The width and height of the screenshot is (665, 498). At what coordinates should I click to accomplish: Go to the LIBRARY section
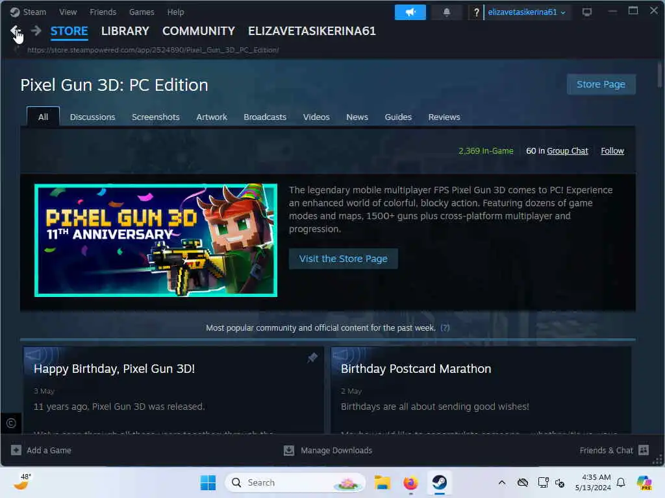[125, 31]
